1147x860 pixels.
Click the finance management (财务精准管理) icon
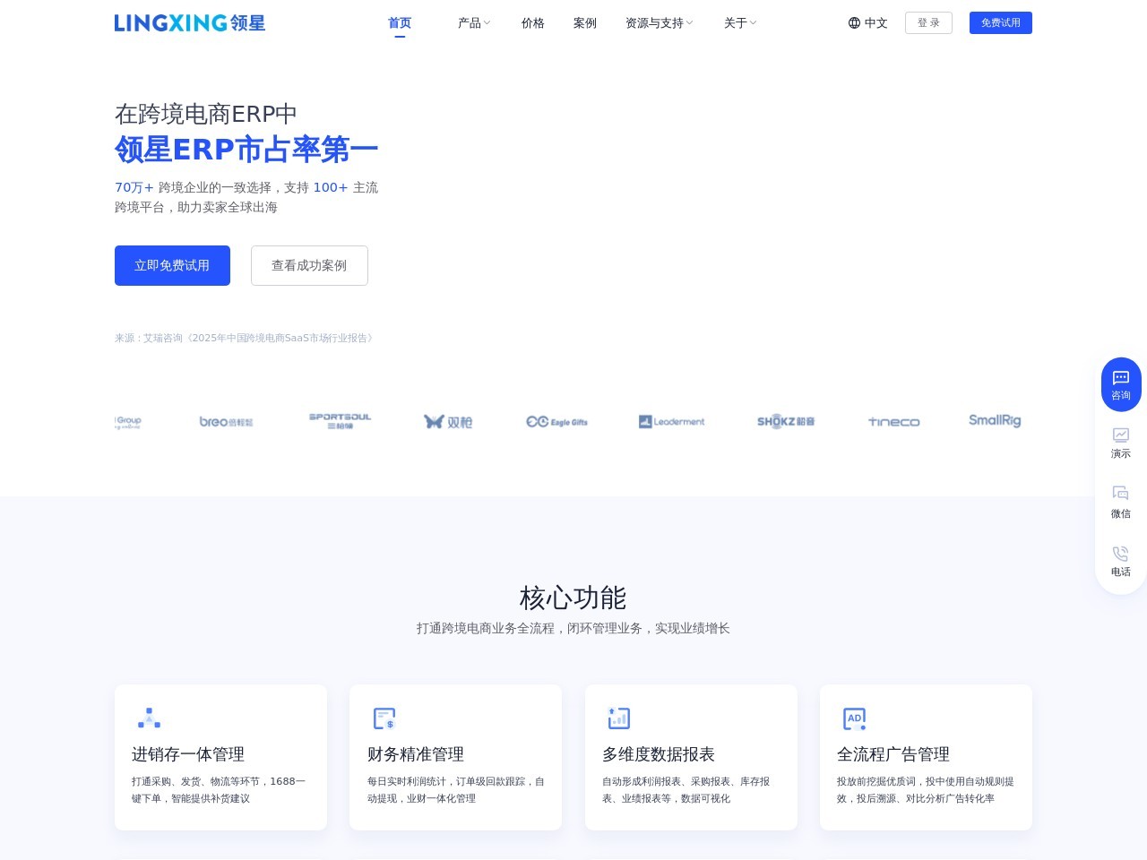384,718
